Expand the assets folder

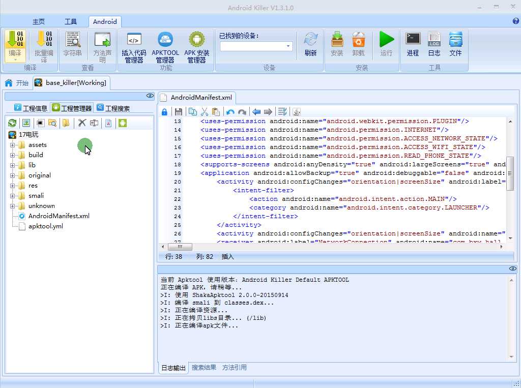coord(12,145)
